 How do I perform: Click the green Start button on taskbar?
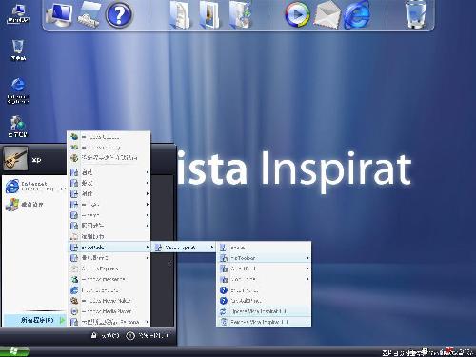pos(14,351)
